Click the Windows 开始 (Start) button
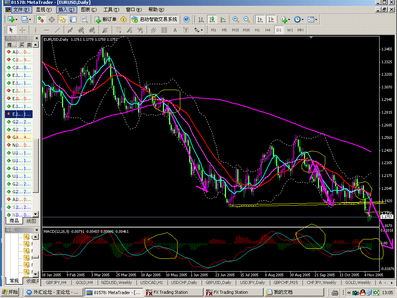The image size is (397, 298). tap(10, 292)
